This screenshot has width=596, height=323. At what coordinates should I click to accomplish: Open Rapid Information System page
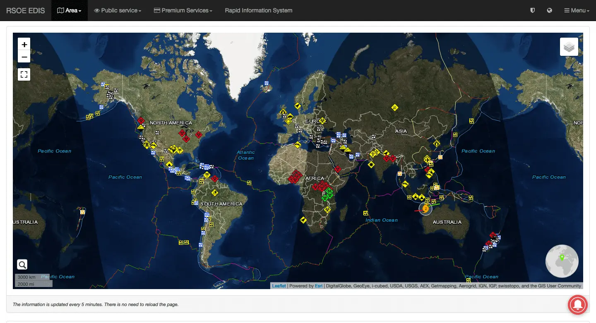click(258, 10)
